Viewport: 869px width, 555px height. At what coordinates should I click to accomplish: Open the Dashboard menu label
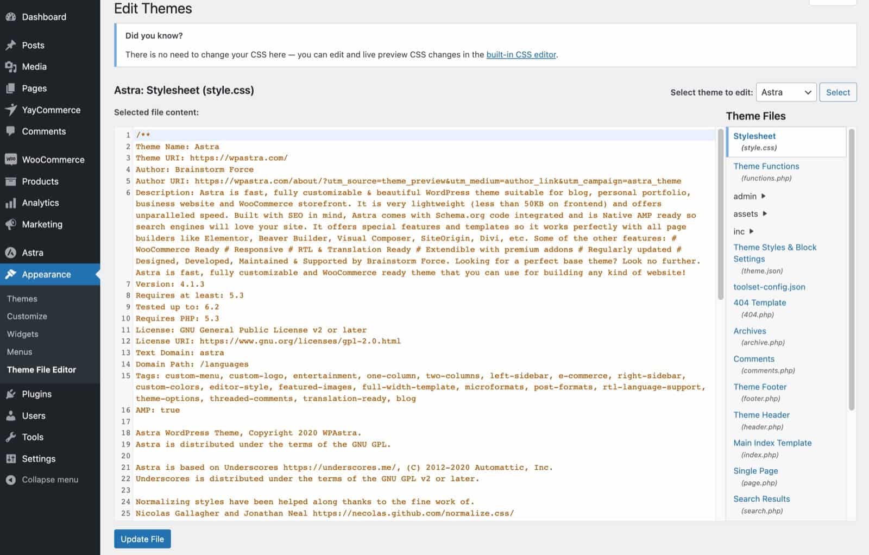pyautogui.click(x=44, y=17)
